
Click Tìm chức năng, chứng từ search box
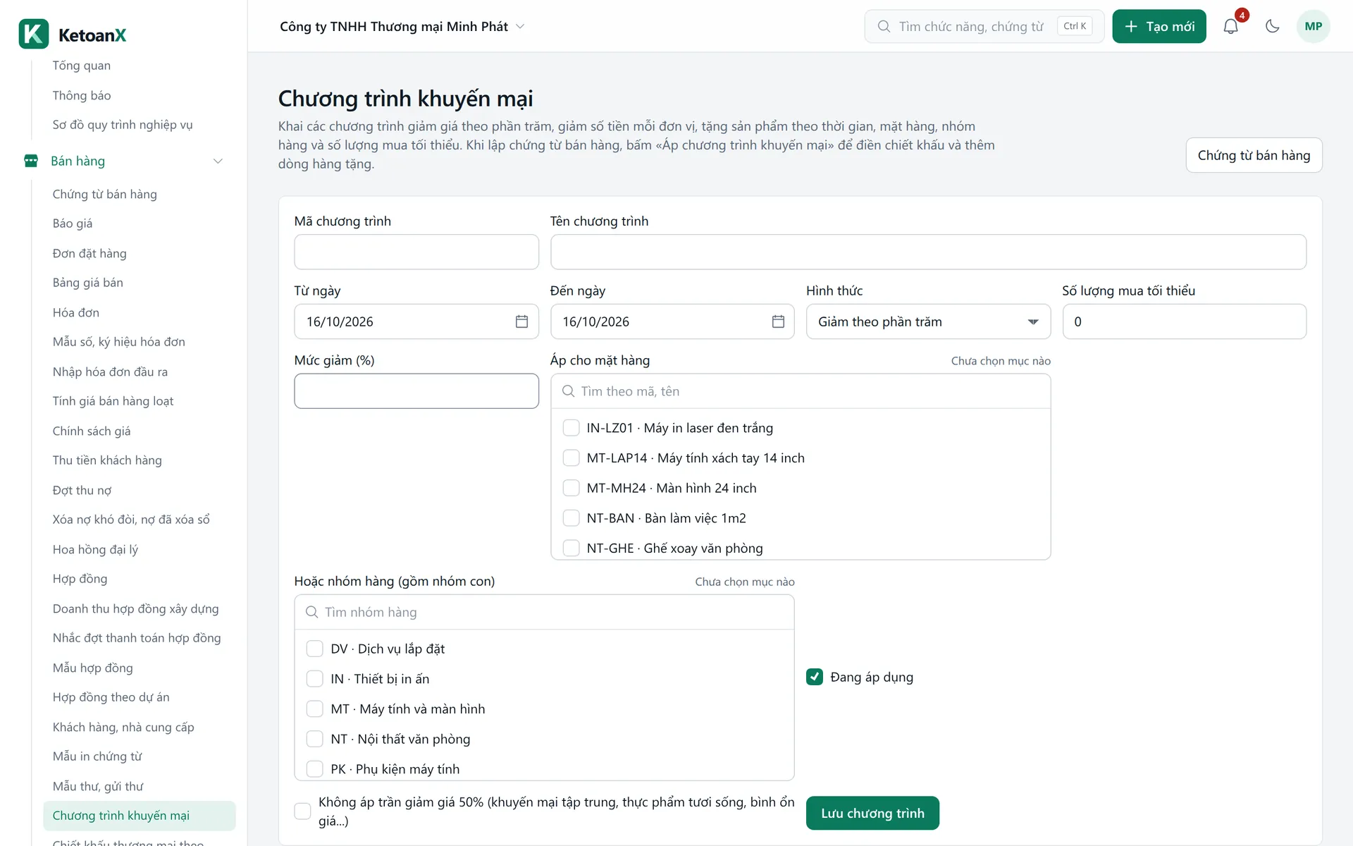tap(984, 27)
